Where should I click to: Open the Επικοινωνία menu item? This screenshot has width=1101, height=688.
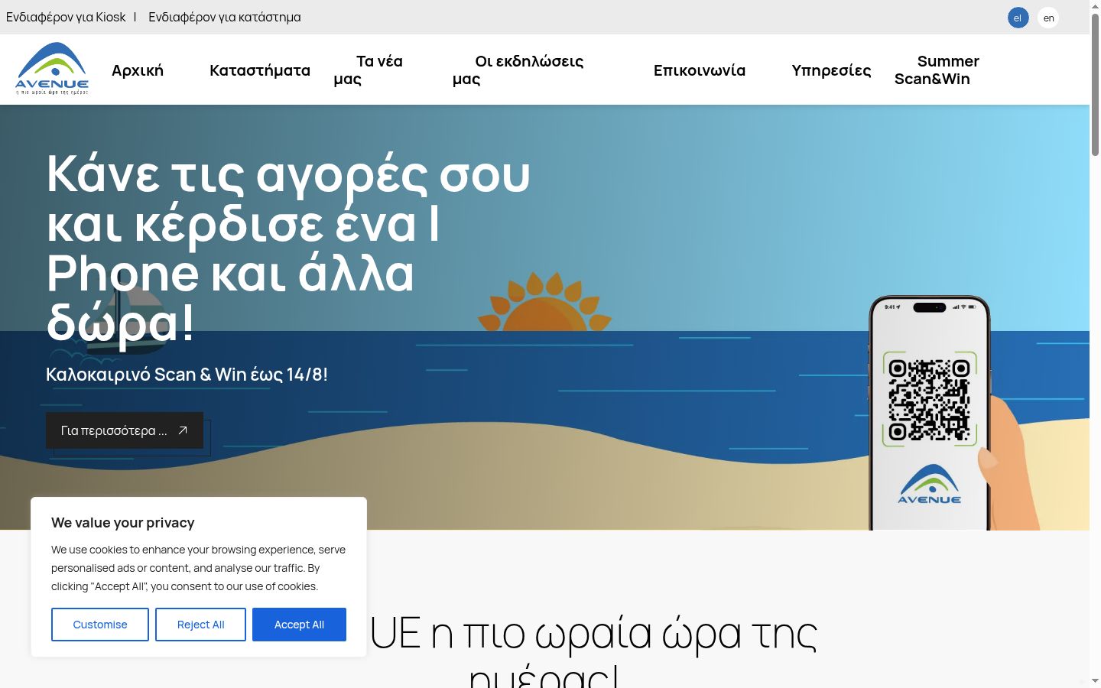pos(700,70)
